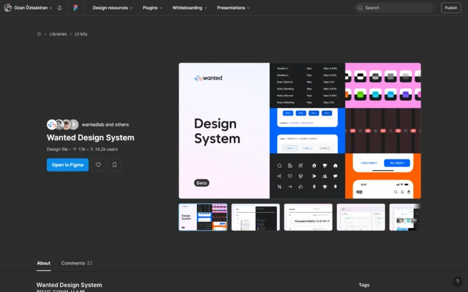Open the notifications bell
468x292 pixels.
pyautogui.click(x=59, y=8)
